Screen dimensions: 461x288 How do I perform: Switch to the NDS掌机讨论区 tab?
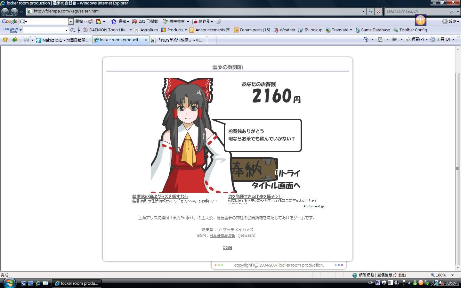(x=178, y=40)
